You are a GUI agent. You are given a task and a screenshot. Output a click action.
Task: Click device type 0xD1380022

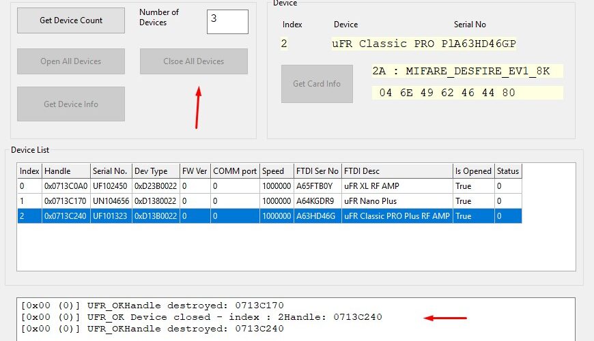[155, 201]
